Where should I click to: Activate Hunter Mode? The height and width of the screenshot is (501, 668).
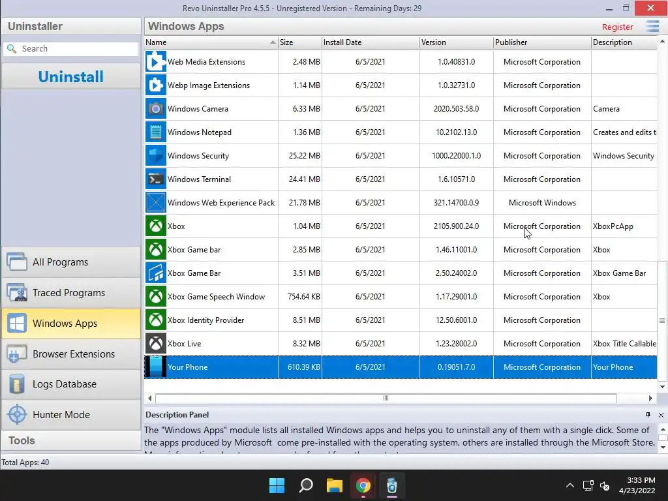[70, 414]
